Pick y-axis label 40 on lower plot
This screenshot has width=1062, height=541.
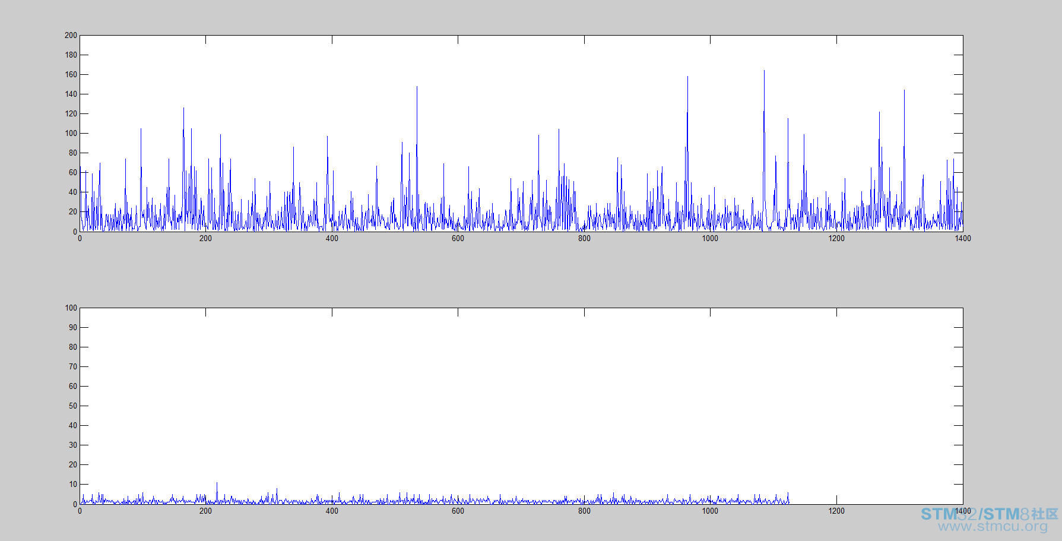pyautogui.click(x=73, y=425)
